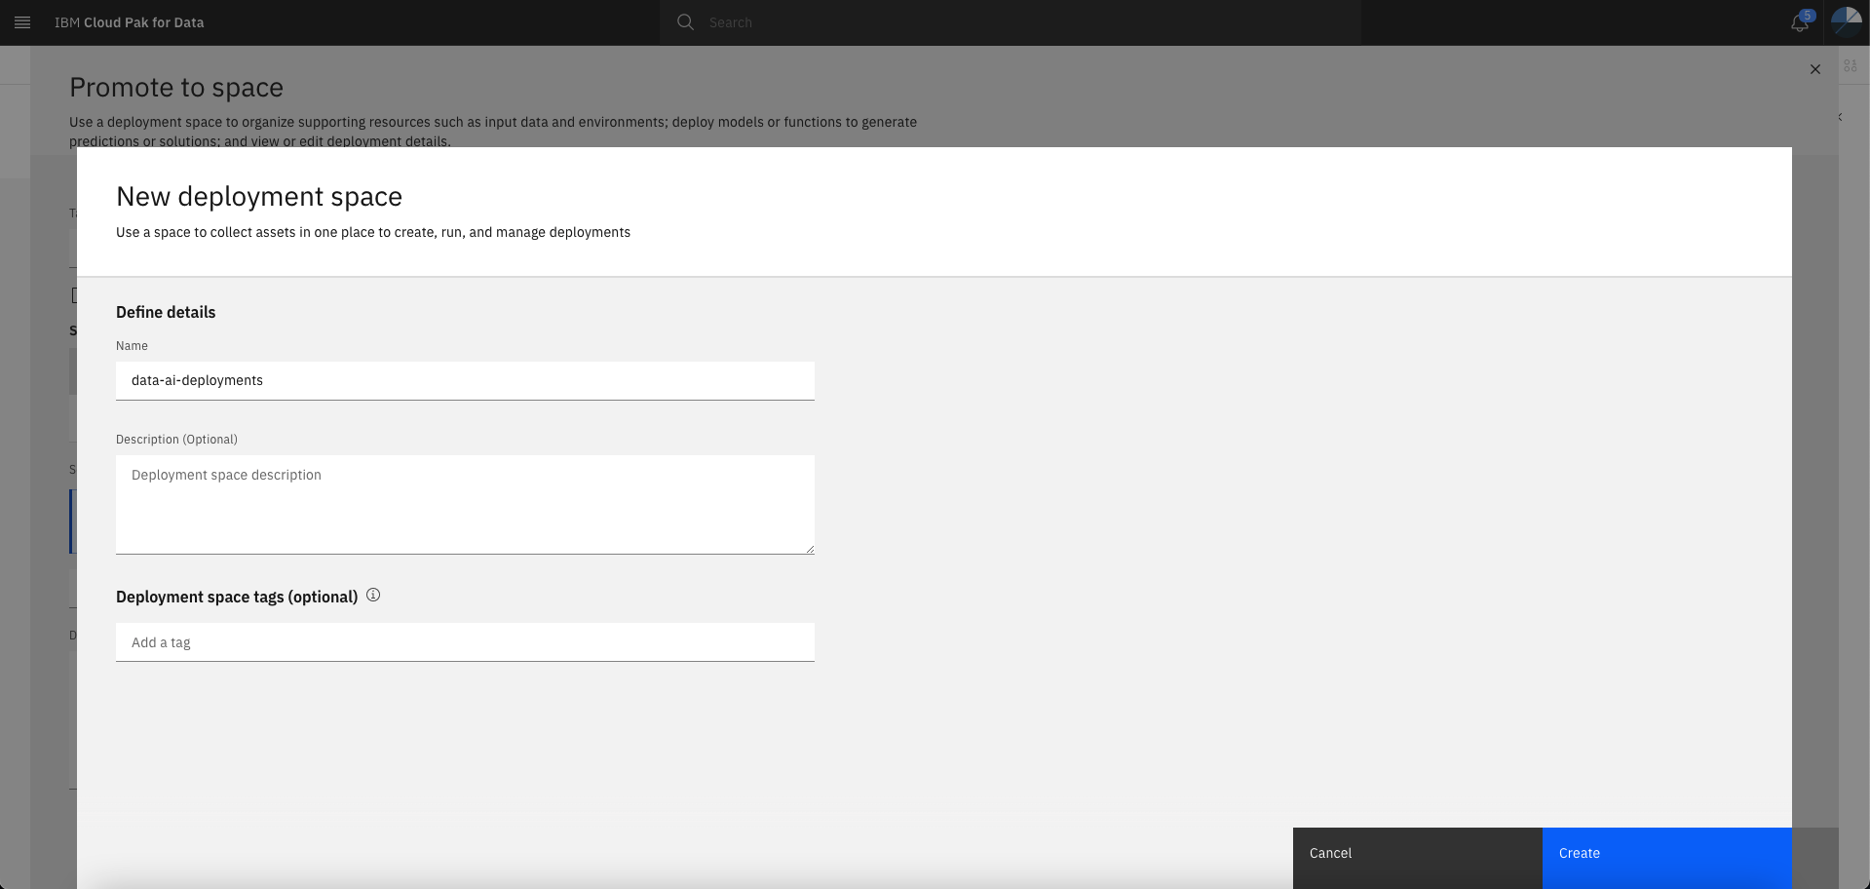Click the Add a tag field
This screenshot has height=889, width=1870.
pos(465,642)
